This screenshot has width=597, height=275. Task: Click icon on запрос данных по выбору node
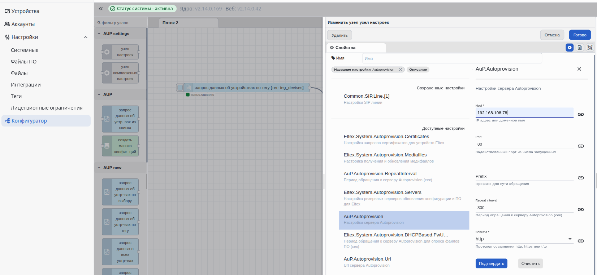click(107, 192)
